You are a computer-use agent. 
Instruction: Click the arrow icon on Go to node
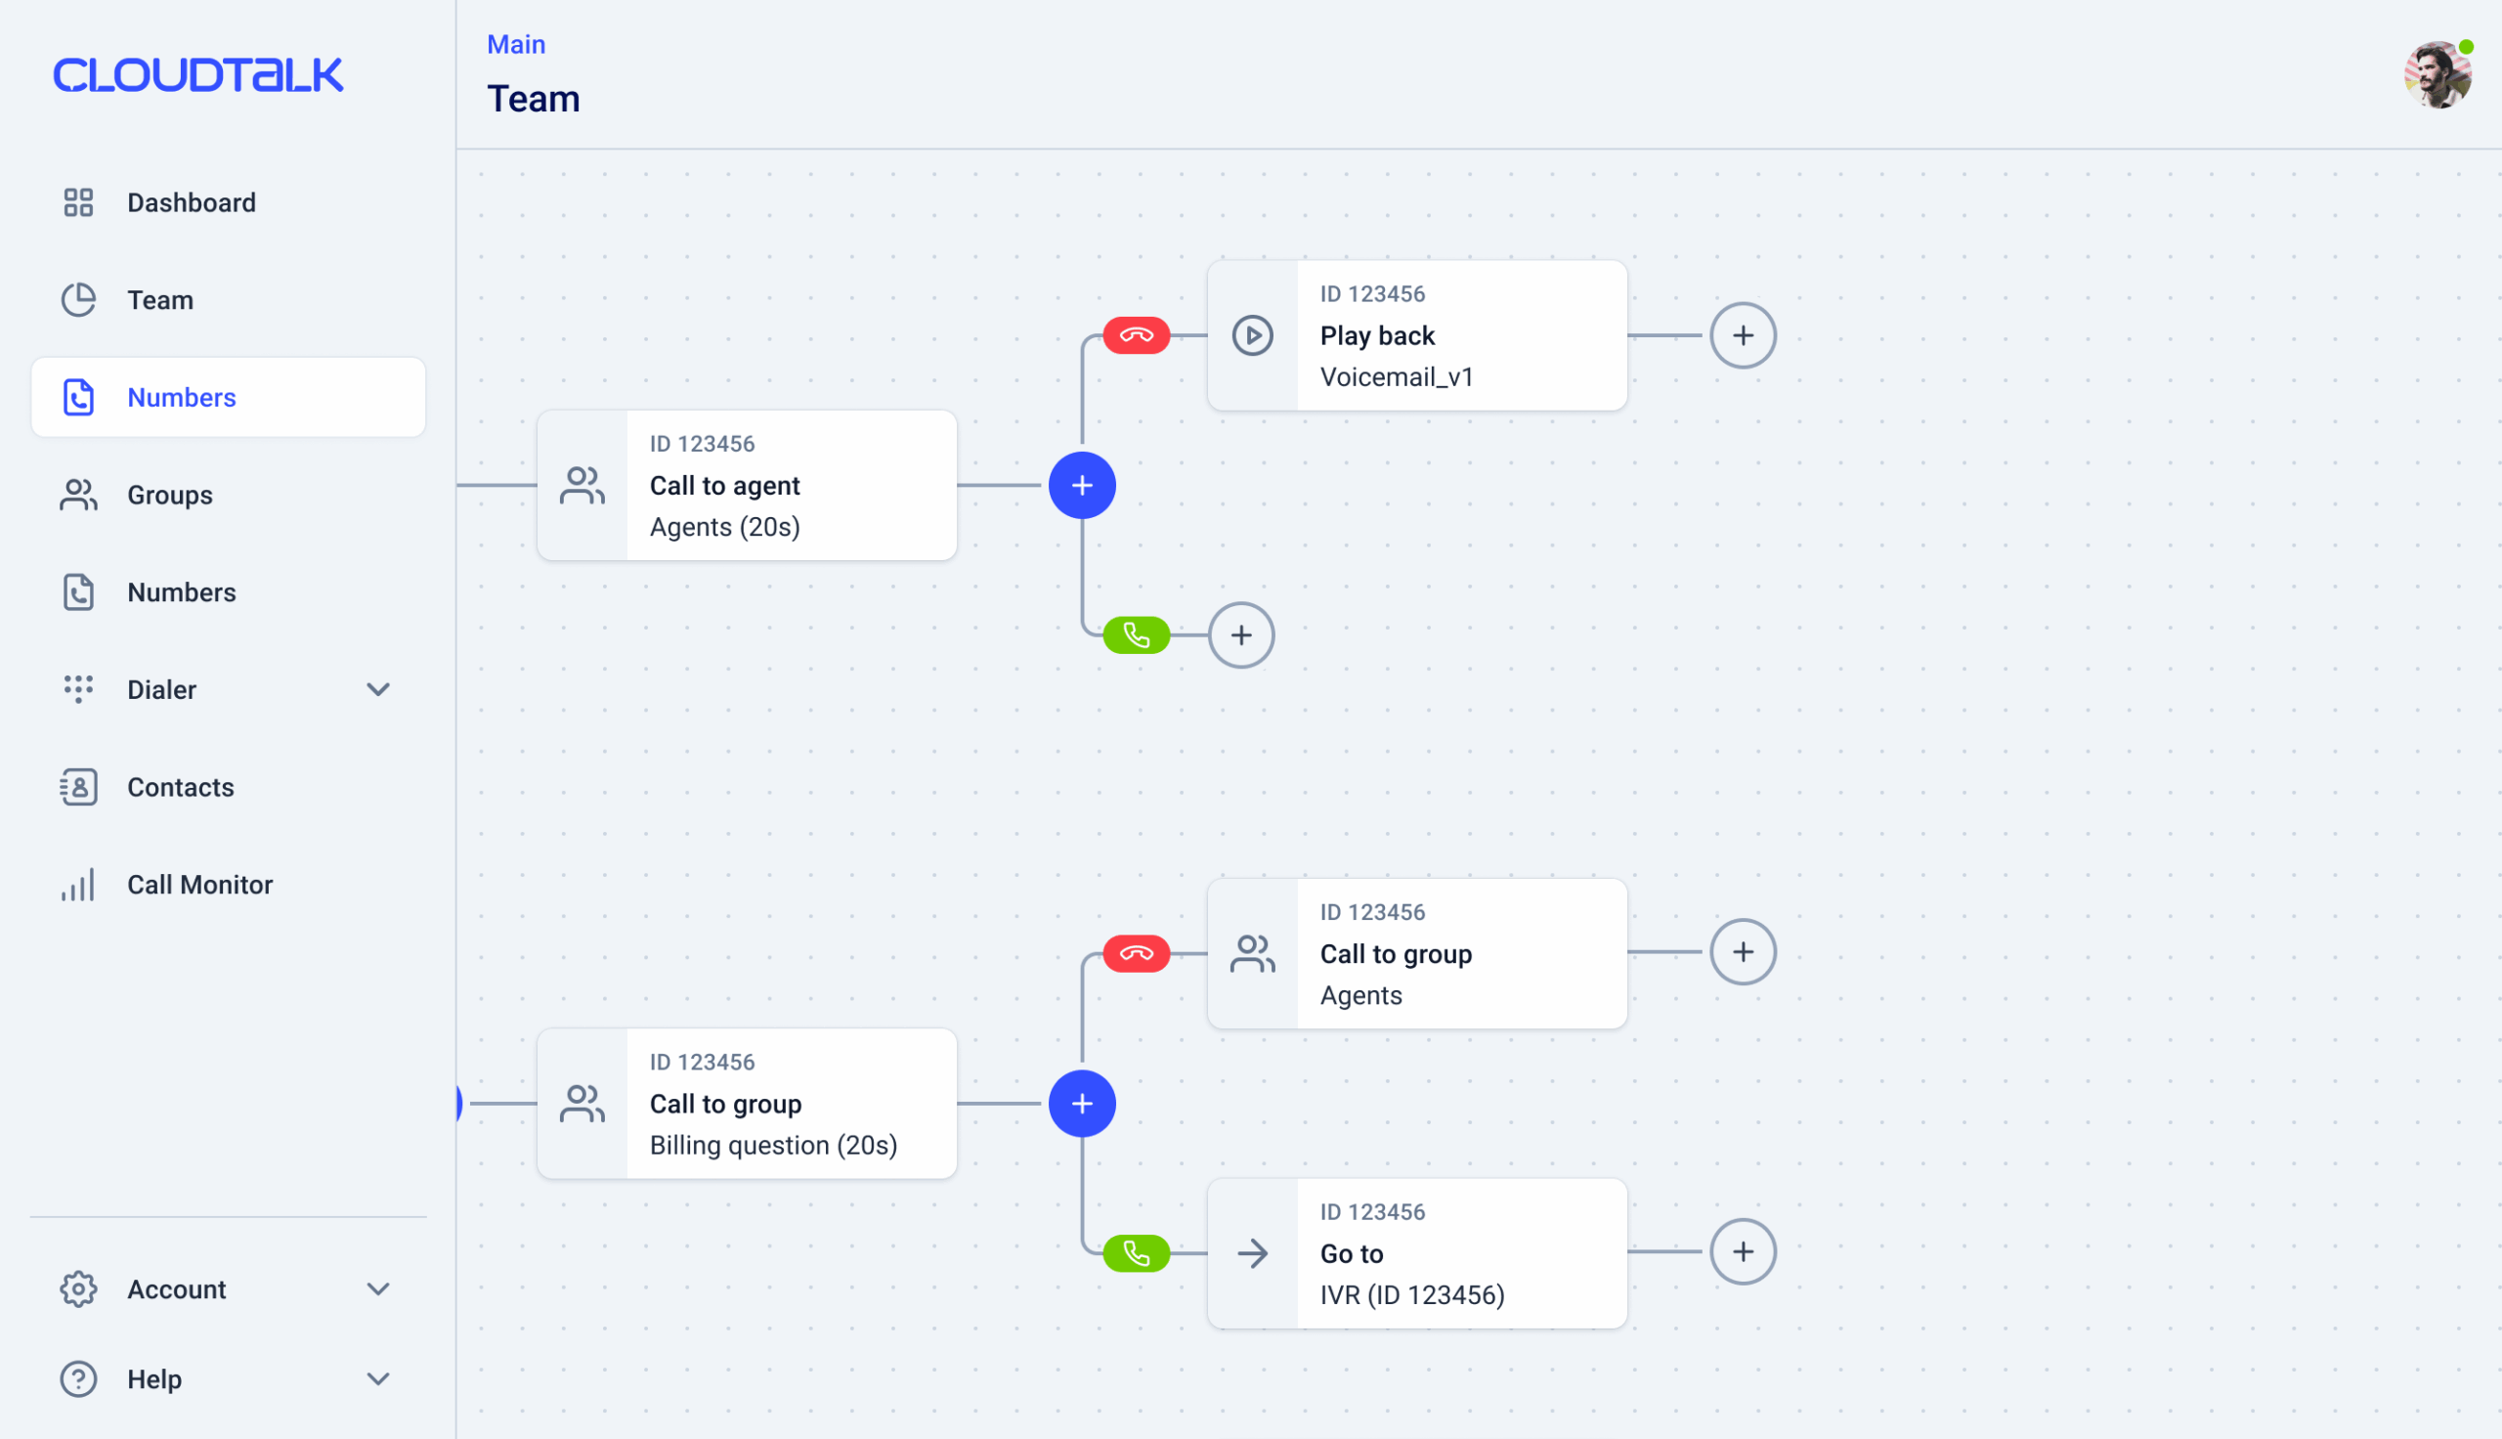(1252, 1253)
